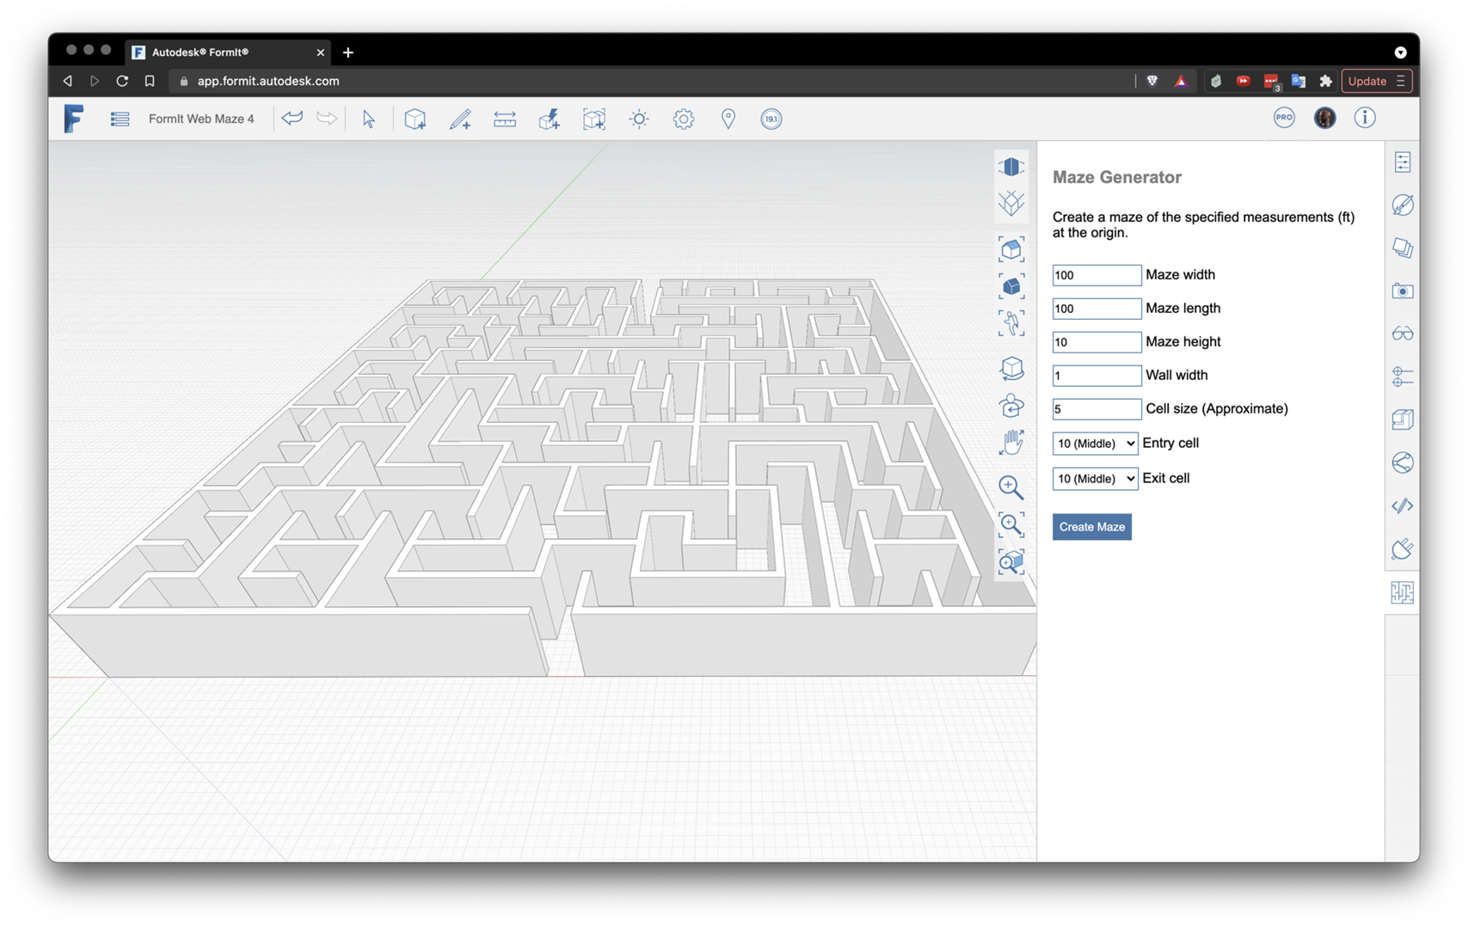Toggle the Visual Styles glasses panel
Viewport: 1468px width, 926px height.
[1402, 334]
